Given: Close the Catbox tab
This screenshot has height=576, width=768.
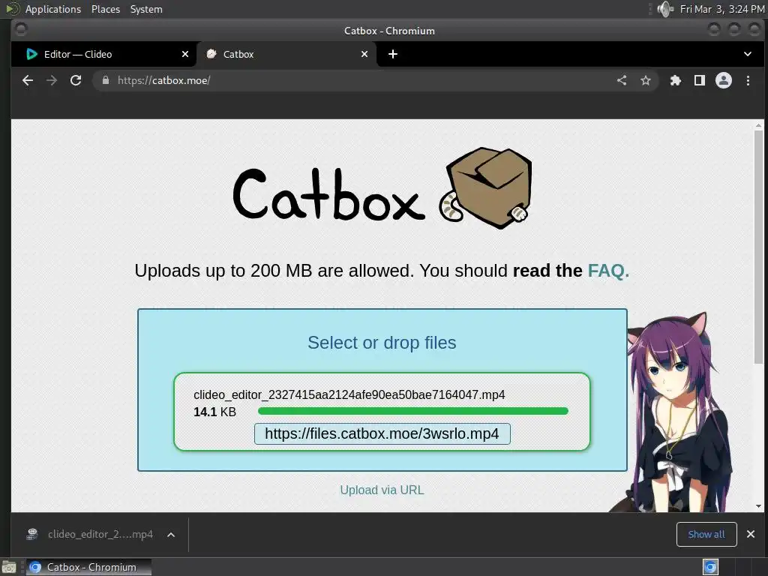Looking at the screenshot, I should (x=364, y=54).
